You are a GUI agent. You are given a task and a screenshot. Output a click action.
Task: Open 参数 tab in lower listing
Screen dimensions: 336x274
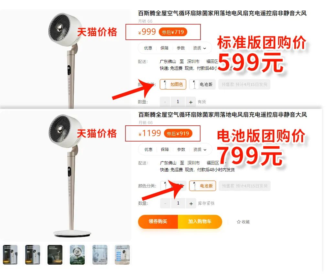(181, 150)
